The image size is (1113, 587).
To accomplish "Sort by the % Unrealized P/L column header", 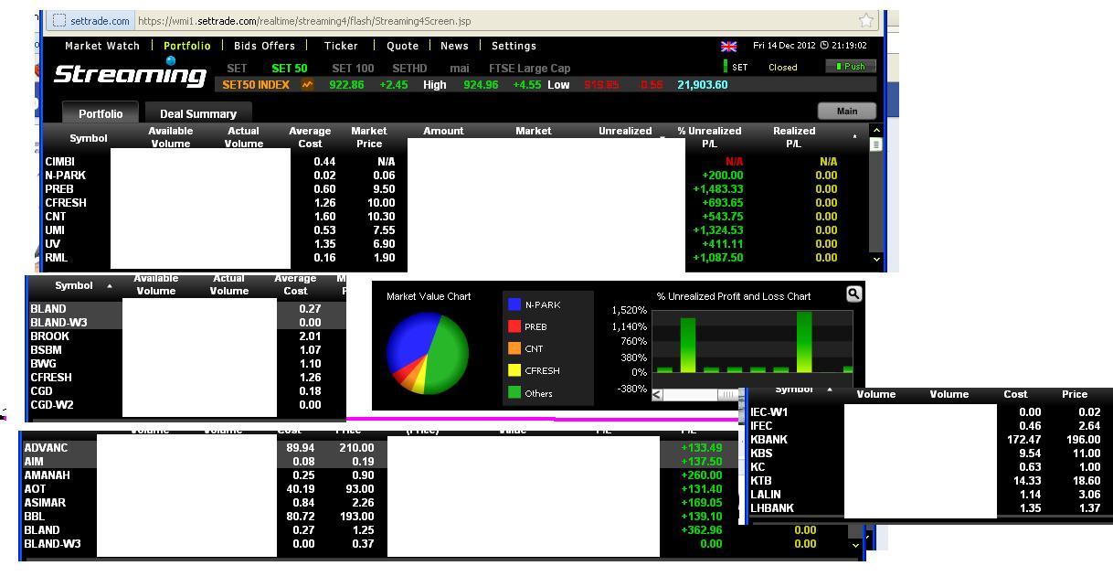I will [709, 137].
